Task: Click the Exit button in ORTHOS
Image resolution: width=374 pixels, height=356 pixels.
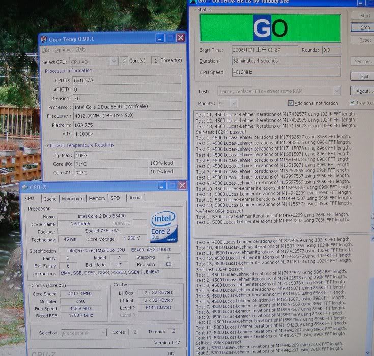Action: [x=364, y=77]
